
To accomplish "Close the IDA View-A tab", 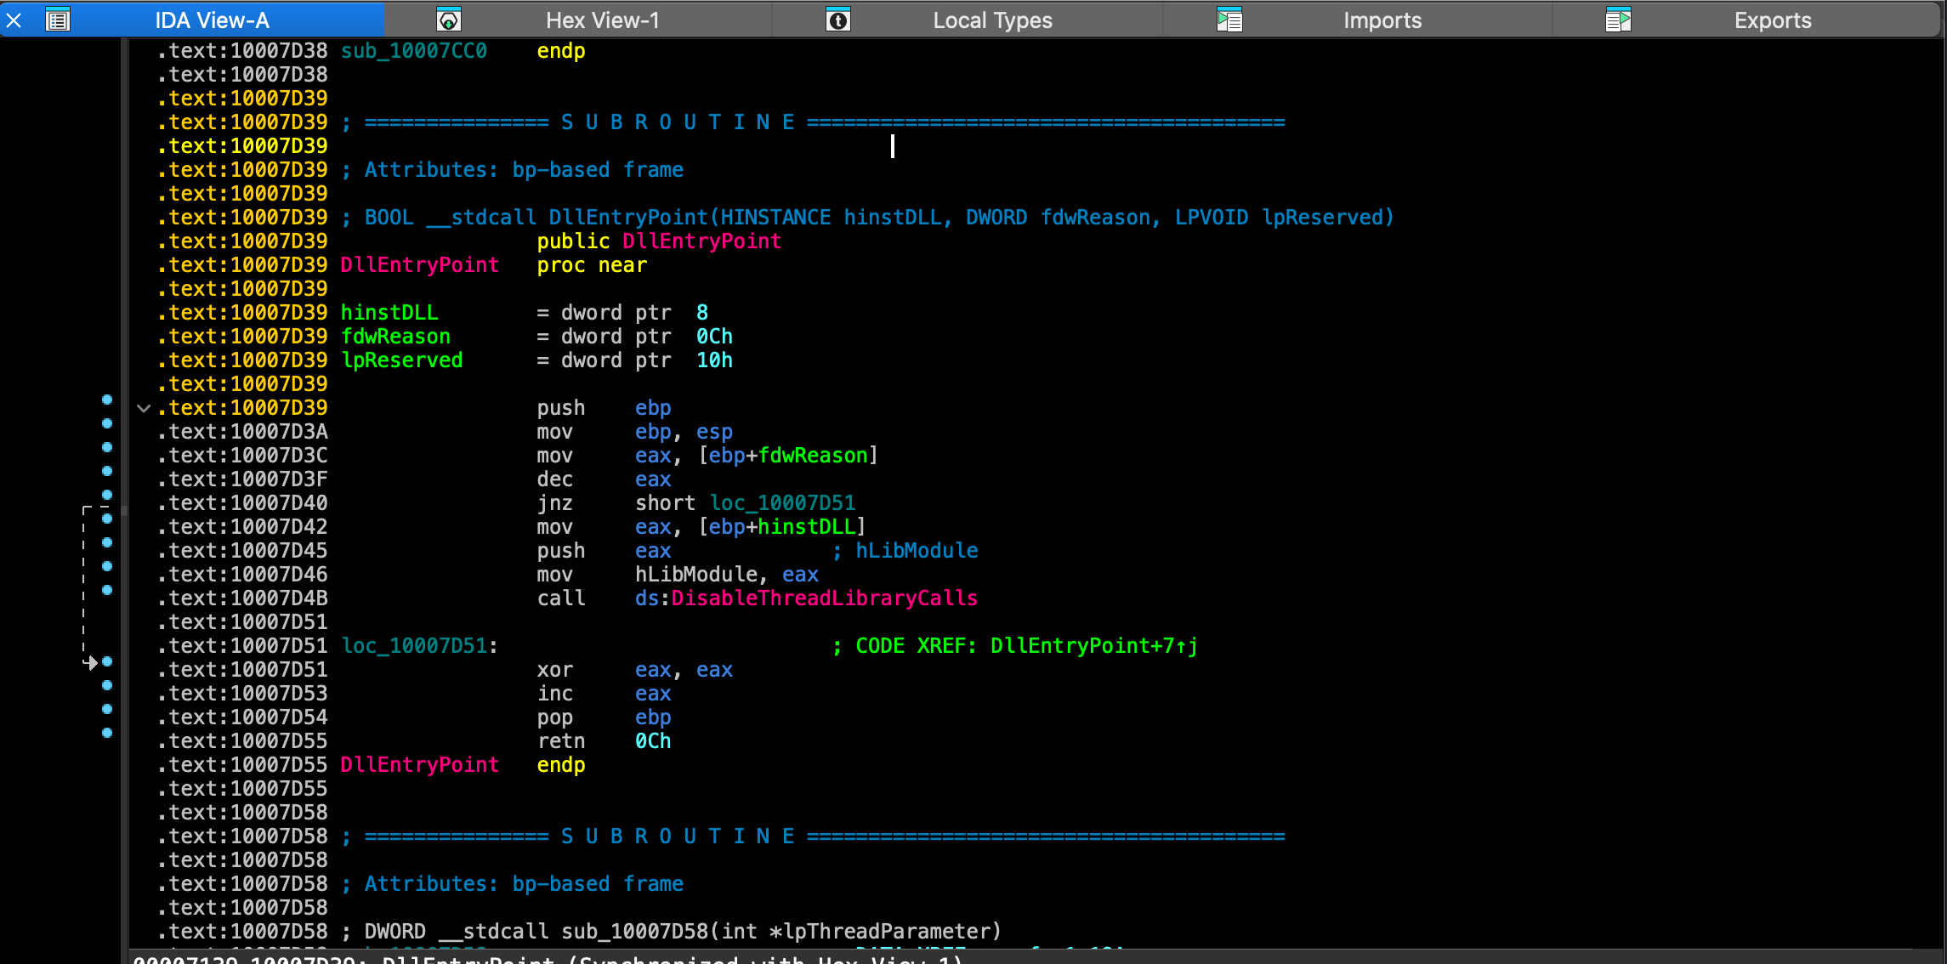I will [x=14, y=20].
